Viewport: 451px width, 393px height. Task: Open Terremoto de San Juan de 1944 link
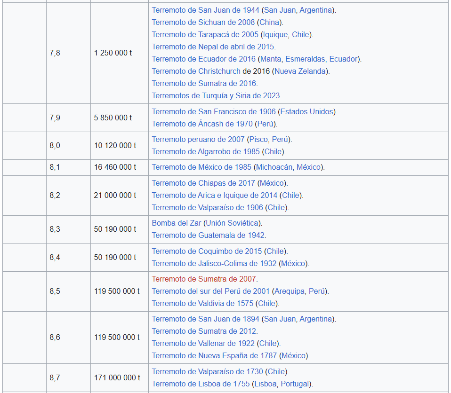click(206, 10)
